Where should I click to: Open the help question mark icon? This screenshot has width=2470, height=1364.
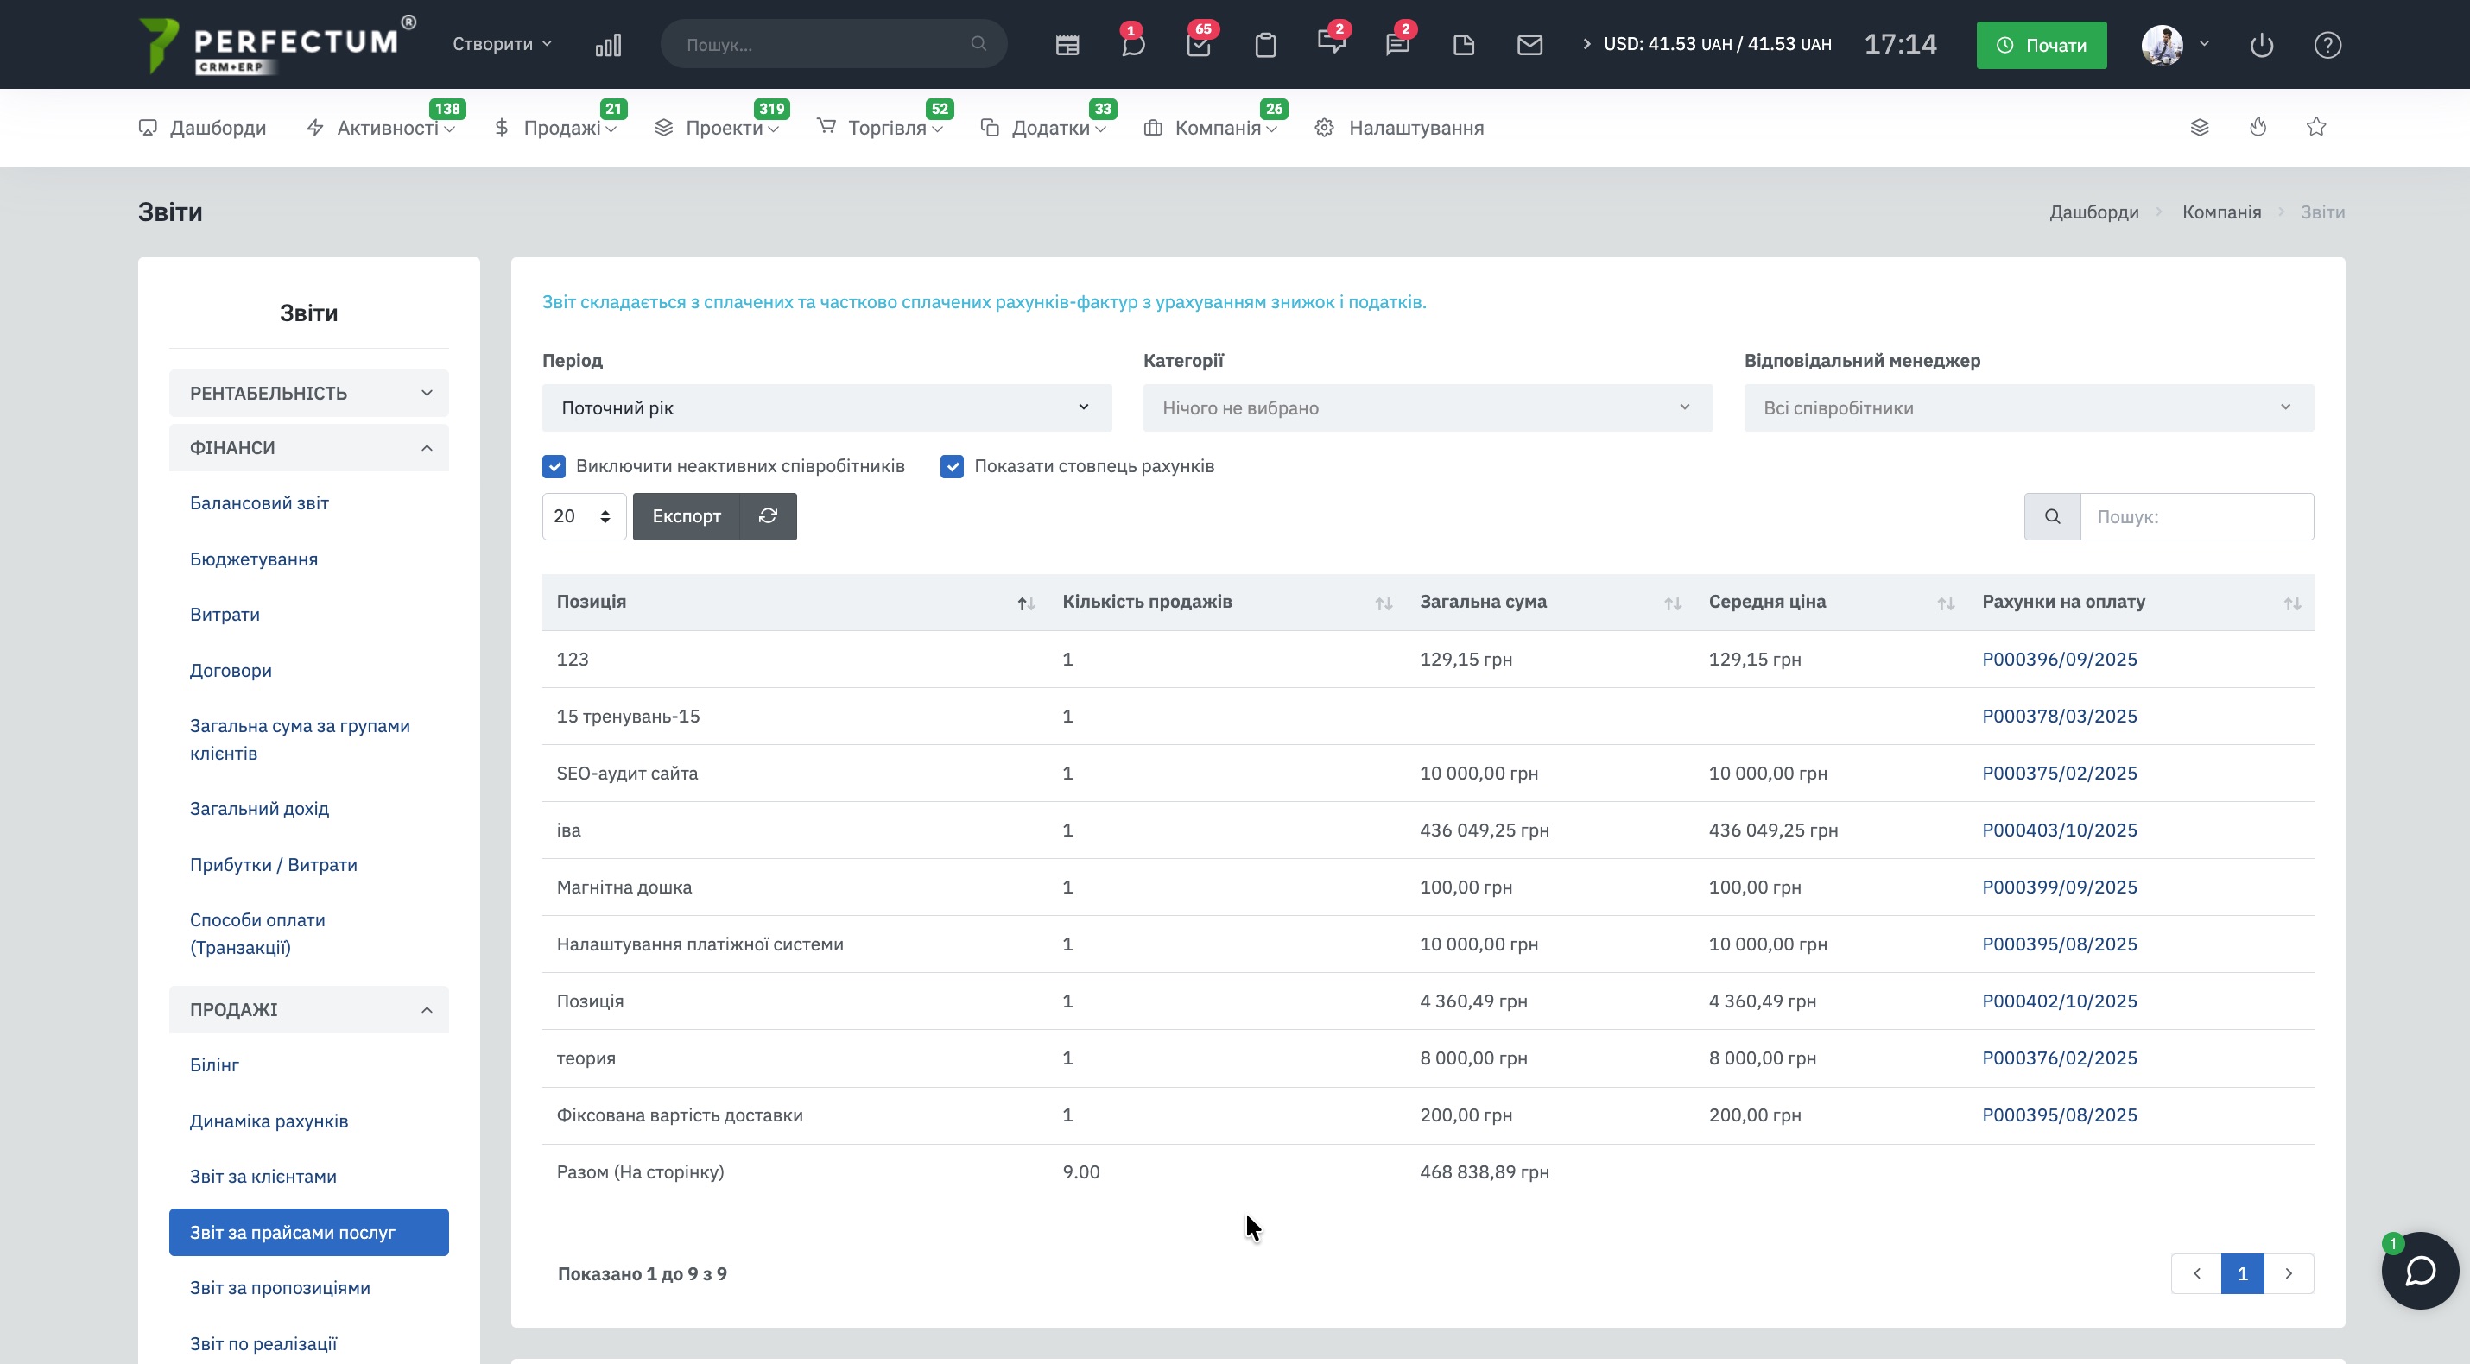point(2327,45)
